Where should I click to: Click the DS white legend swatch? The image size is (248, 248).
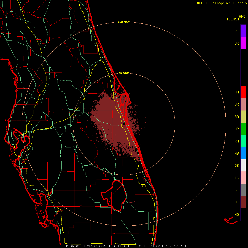243,165
